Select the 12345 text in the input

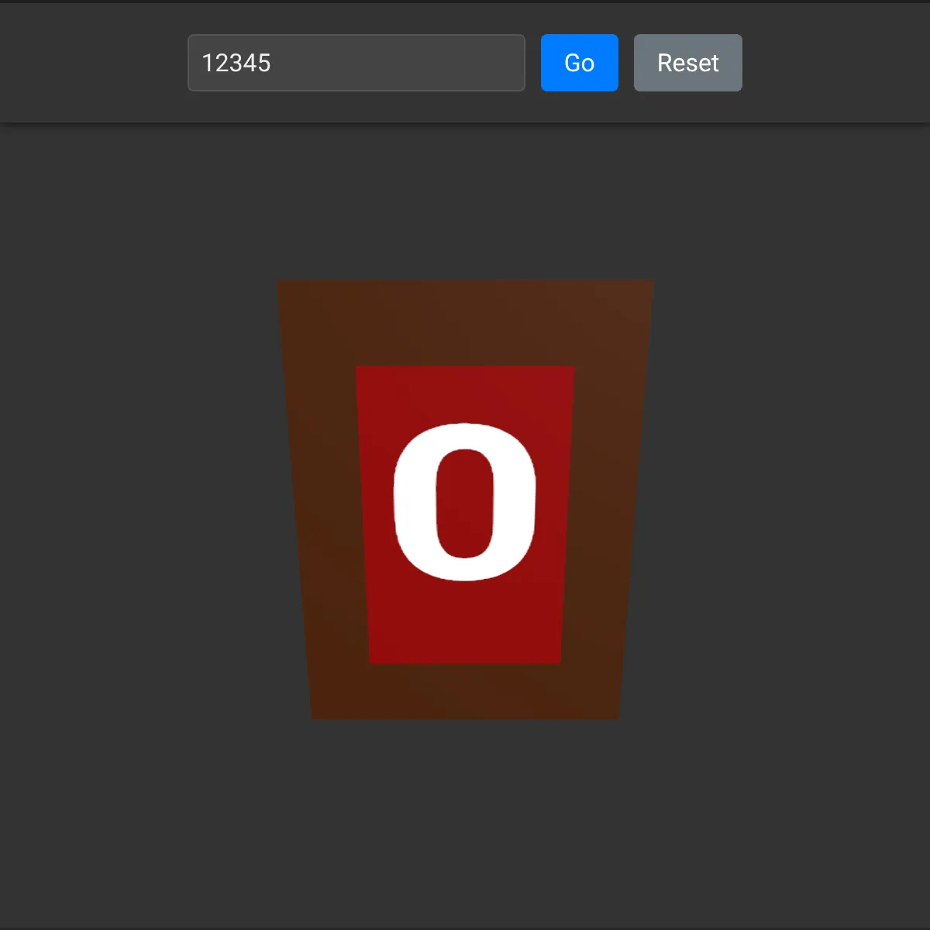point(236,63)
